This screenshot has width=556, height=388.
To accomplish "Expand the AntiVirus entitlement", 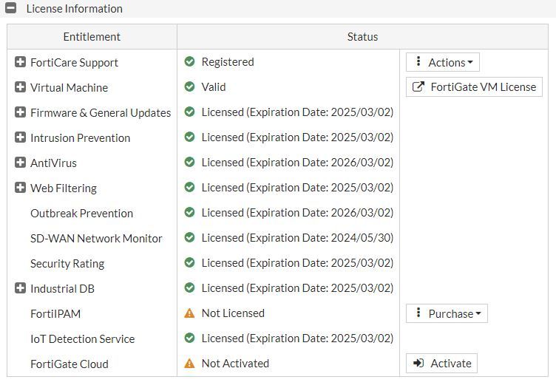I will pyautogui.click(x=21, y=163).
